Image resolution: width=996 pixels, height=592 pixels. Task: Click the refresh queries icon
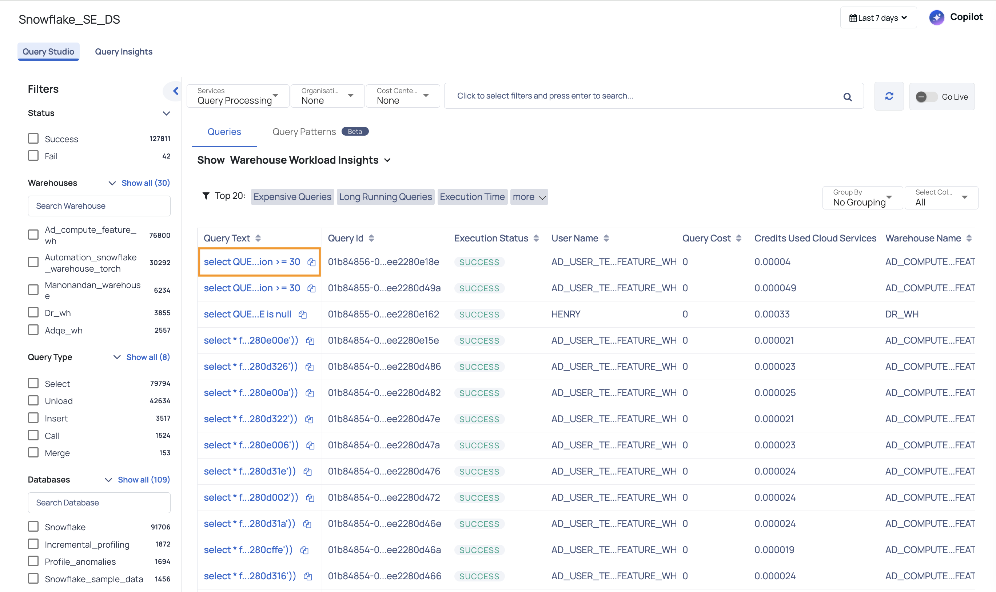pyautogui.click(x=889, y=96)
